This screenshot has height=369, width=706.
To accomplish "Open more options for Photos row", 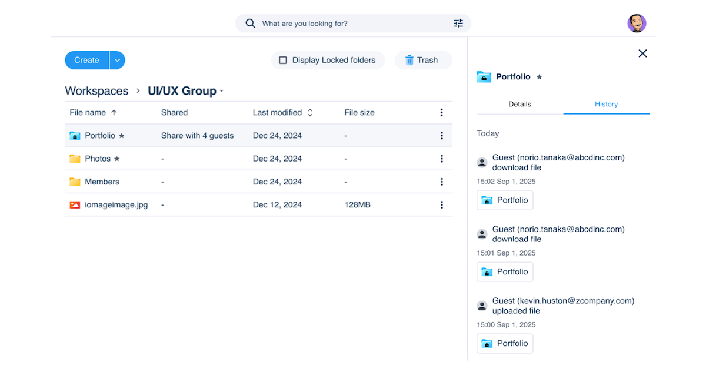I will click(441, 159).
